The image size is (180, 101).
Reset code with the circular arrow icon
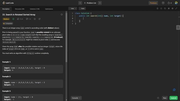coord(165,8)
